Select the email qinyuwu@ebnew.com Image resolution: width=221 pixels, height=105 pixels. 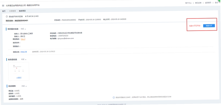(x=66, y=38)
